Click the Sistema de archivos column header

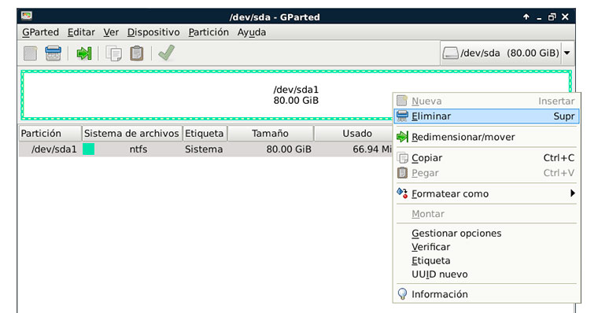pos(132,134)
